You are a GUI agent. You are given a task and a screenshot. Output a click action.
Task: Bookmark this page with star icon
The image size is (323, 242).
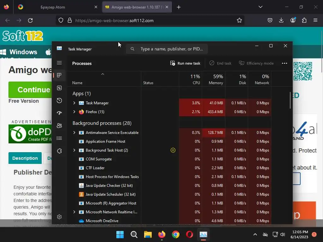239,20
